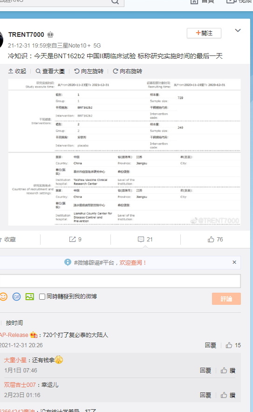
Task: Sort comments using 按时间
Action: click(14, 323)
